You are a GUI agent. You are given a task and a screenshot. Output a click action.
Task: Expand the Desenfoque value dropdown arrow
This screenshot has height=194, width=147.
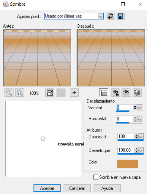click(x=141, y=150)
